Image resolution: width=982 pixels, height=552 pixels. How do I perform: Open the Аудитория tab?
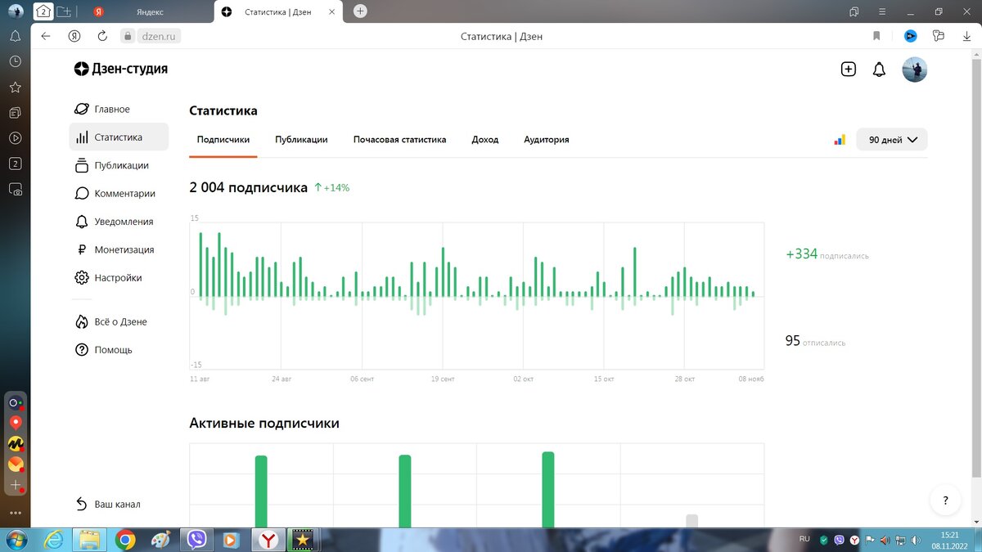(x=547, y=140)
